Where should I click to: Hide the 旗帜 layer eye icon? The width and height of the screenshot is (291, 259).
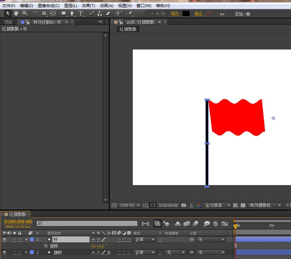[x=4, y=252]
